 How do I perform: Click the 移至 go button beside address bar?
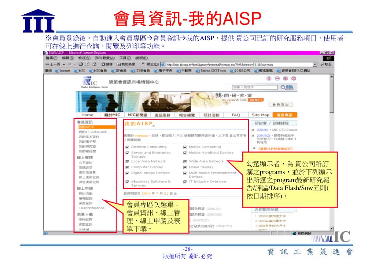point(326,64)
